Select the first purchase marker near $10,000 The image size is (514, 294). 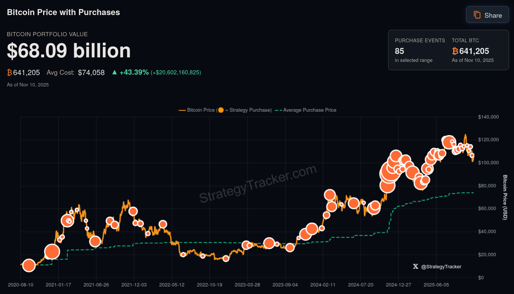[x=29, y=265]
